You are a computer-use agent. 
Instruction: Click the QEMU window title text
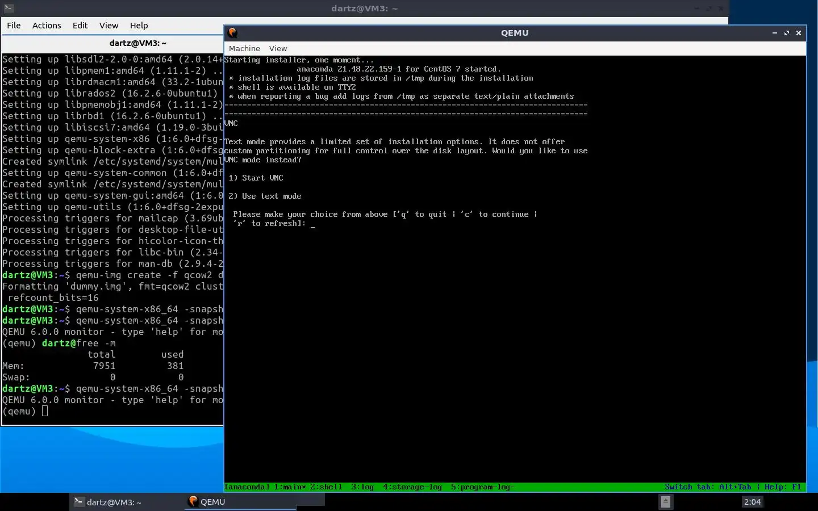[515, 33]
